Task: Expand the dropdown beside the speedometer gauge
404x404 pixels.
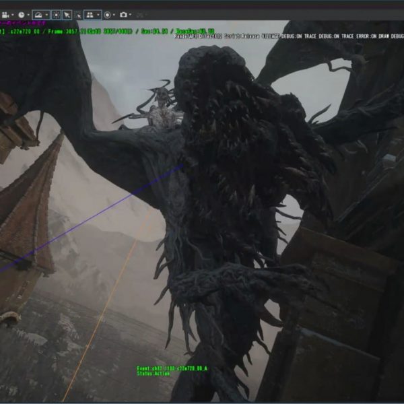Action: (46, 15)
